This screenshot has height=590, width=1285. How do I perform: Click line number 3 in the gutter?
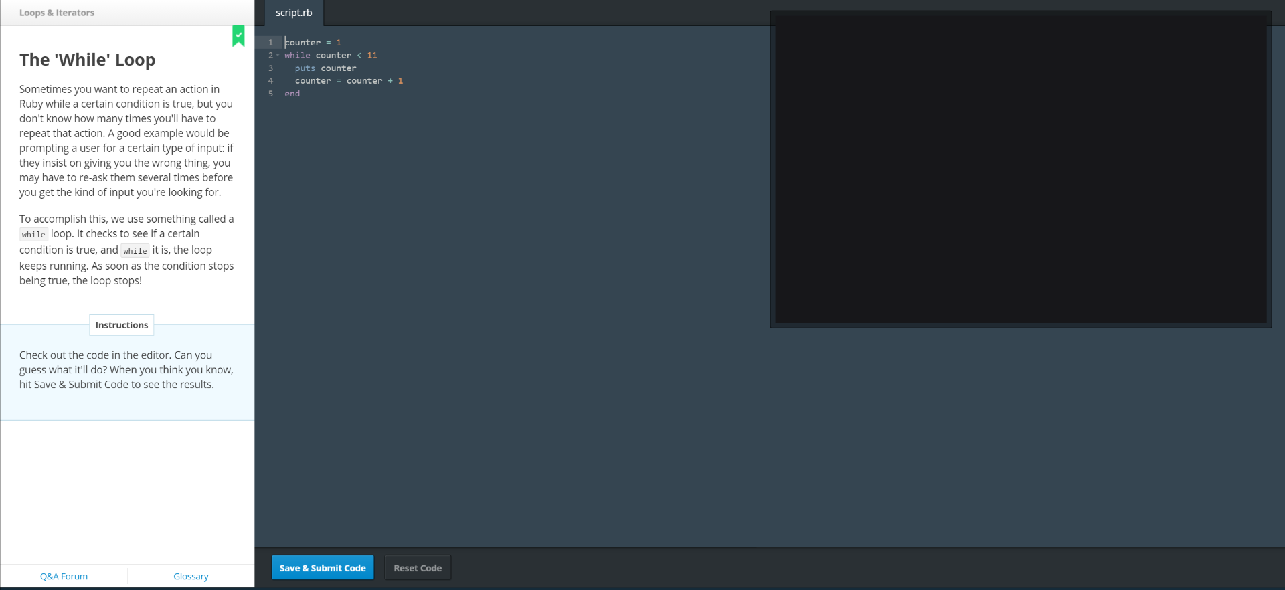[x=270, y=68]
